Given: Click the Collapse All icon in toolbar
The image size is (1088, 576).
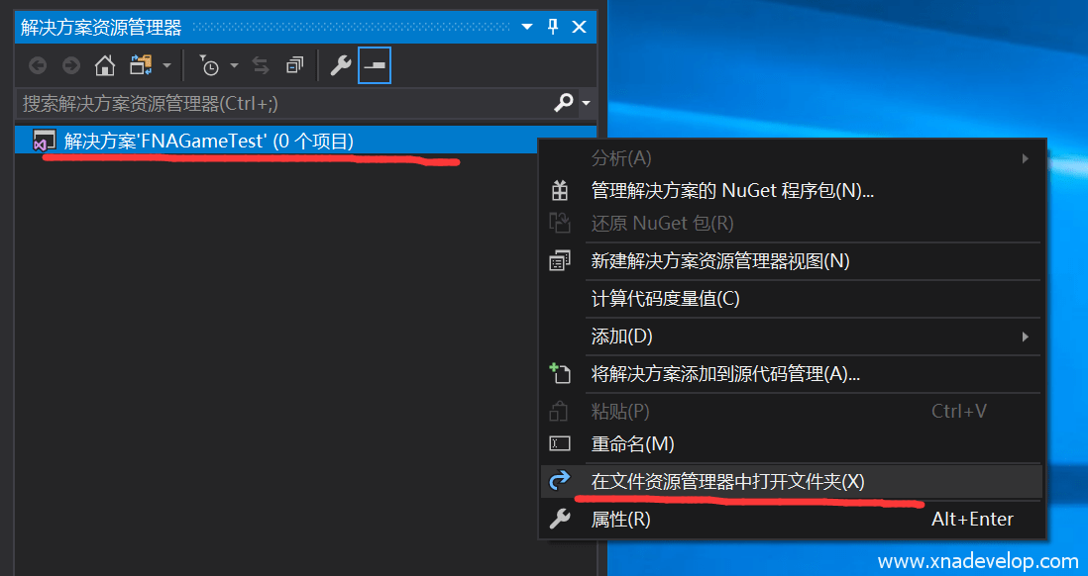Looking at the screenshot, I should [x=293, y=65].
